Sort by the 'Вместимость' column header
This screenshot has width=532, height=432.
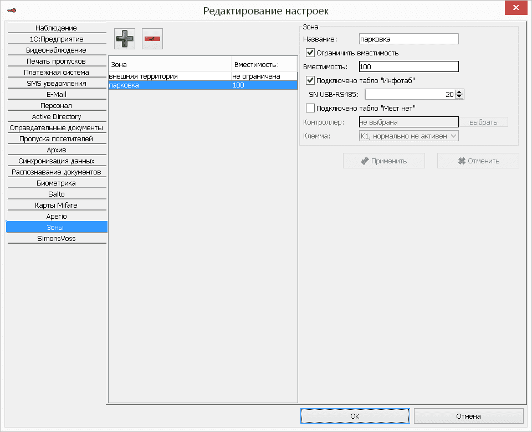264,64
